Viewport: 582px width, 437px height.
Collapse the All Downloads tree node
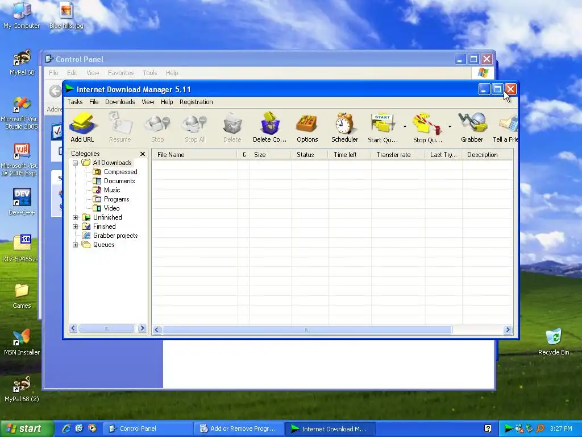point(76,163)
